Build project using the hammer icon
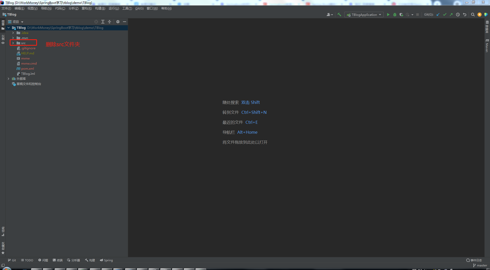Image resolution: width=490 pixels, height=270 pixels. click(x=339, y=15)
